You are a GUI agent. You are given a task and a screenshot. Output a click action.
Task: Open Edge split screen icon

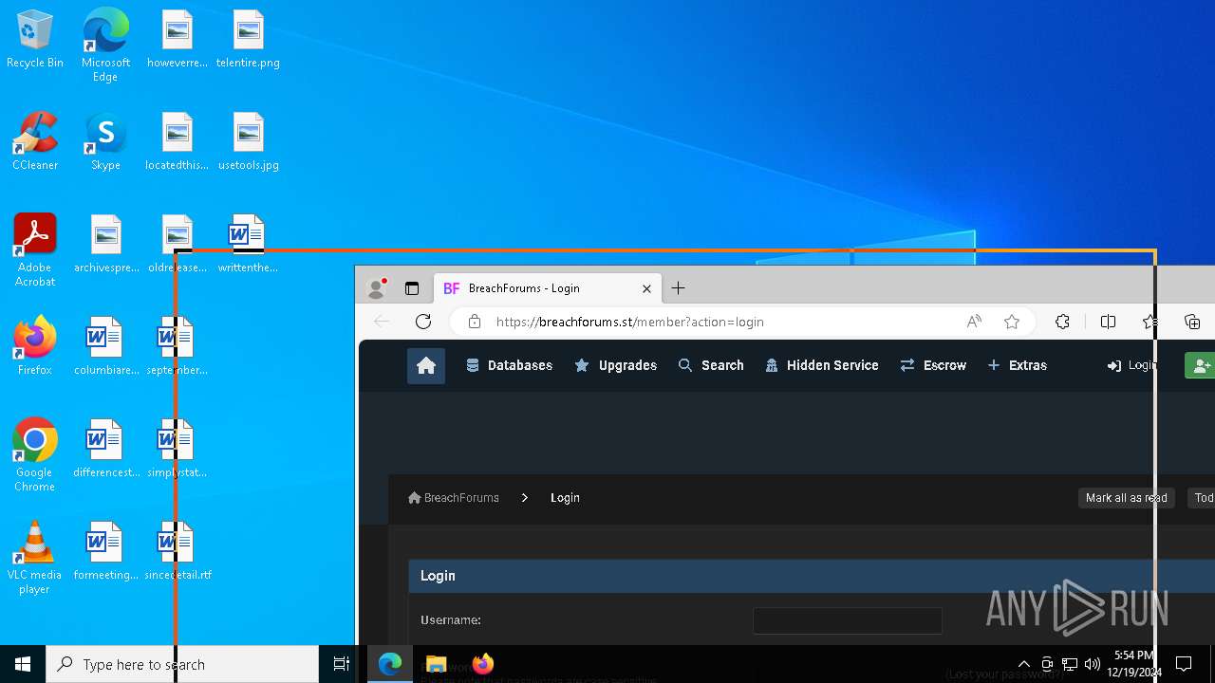point(1108,322)
